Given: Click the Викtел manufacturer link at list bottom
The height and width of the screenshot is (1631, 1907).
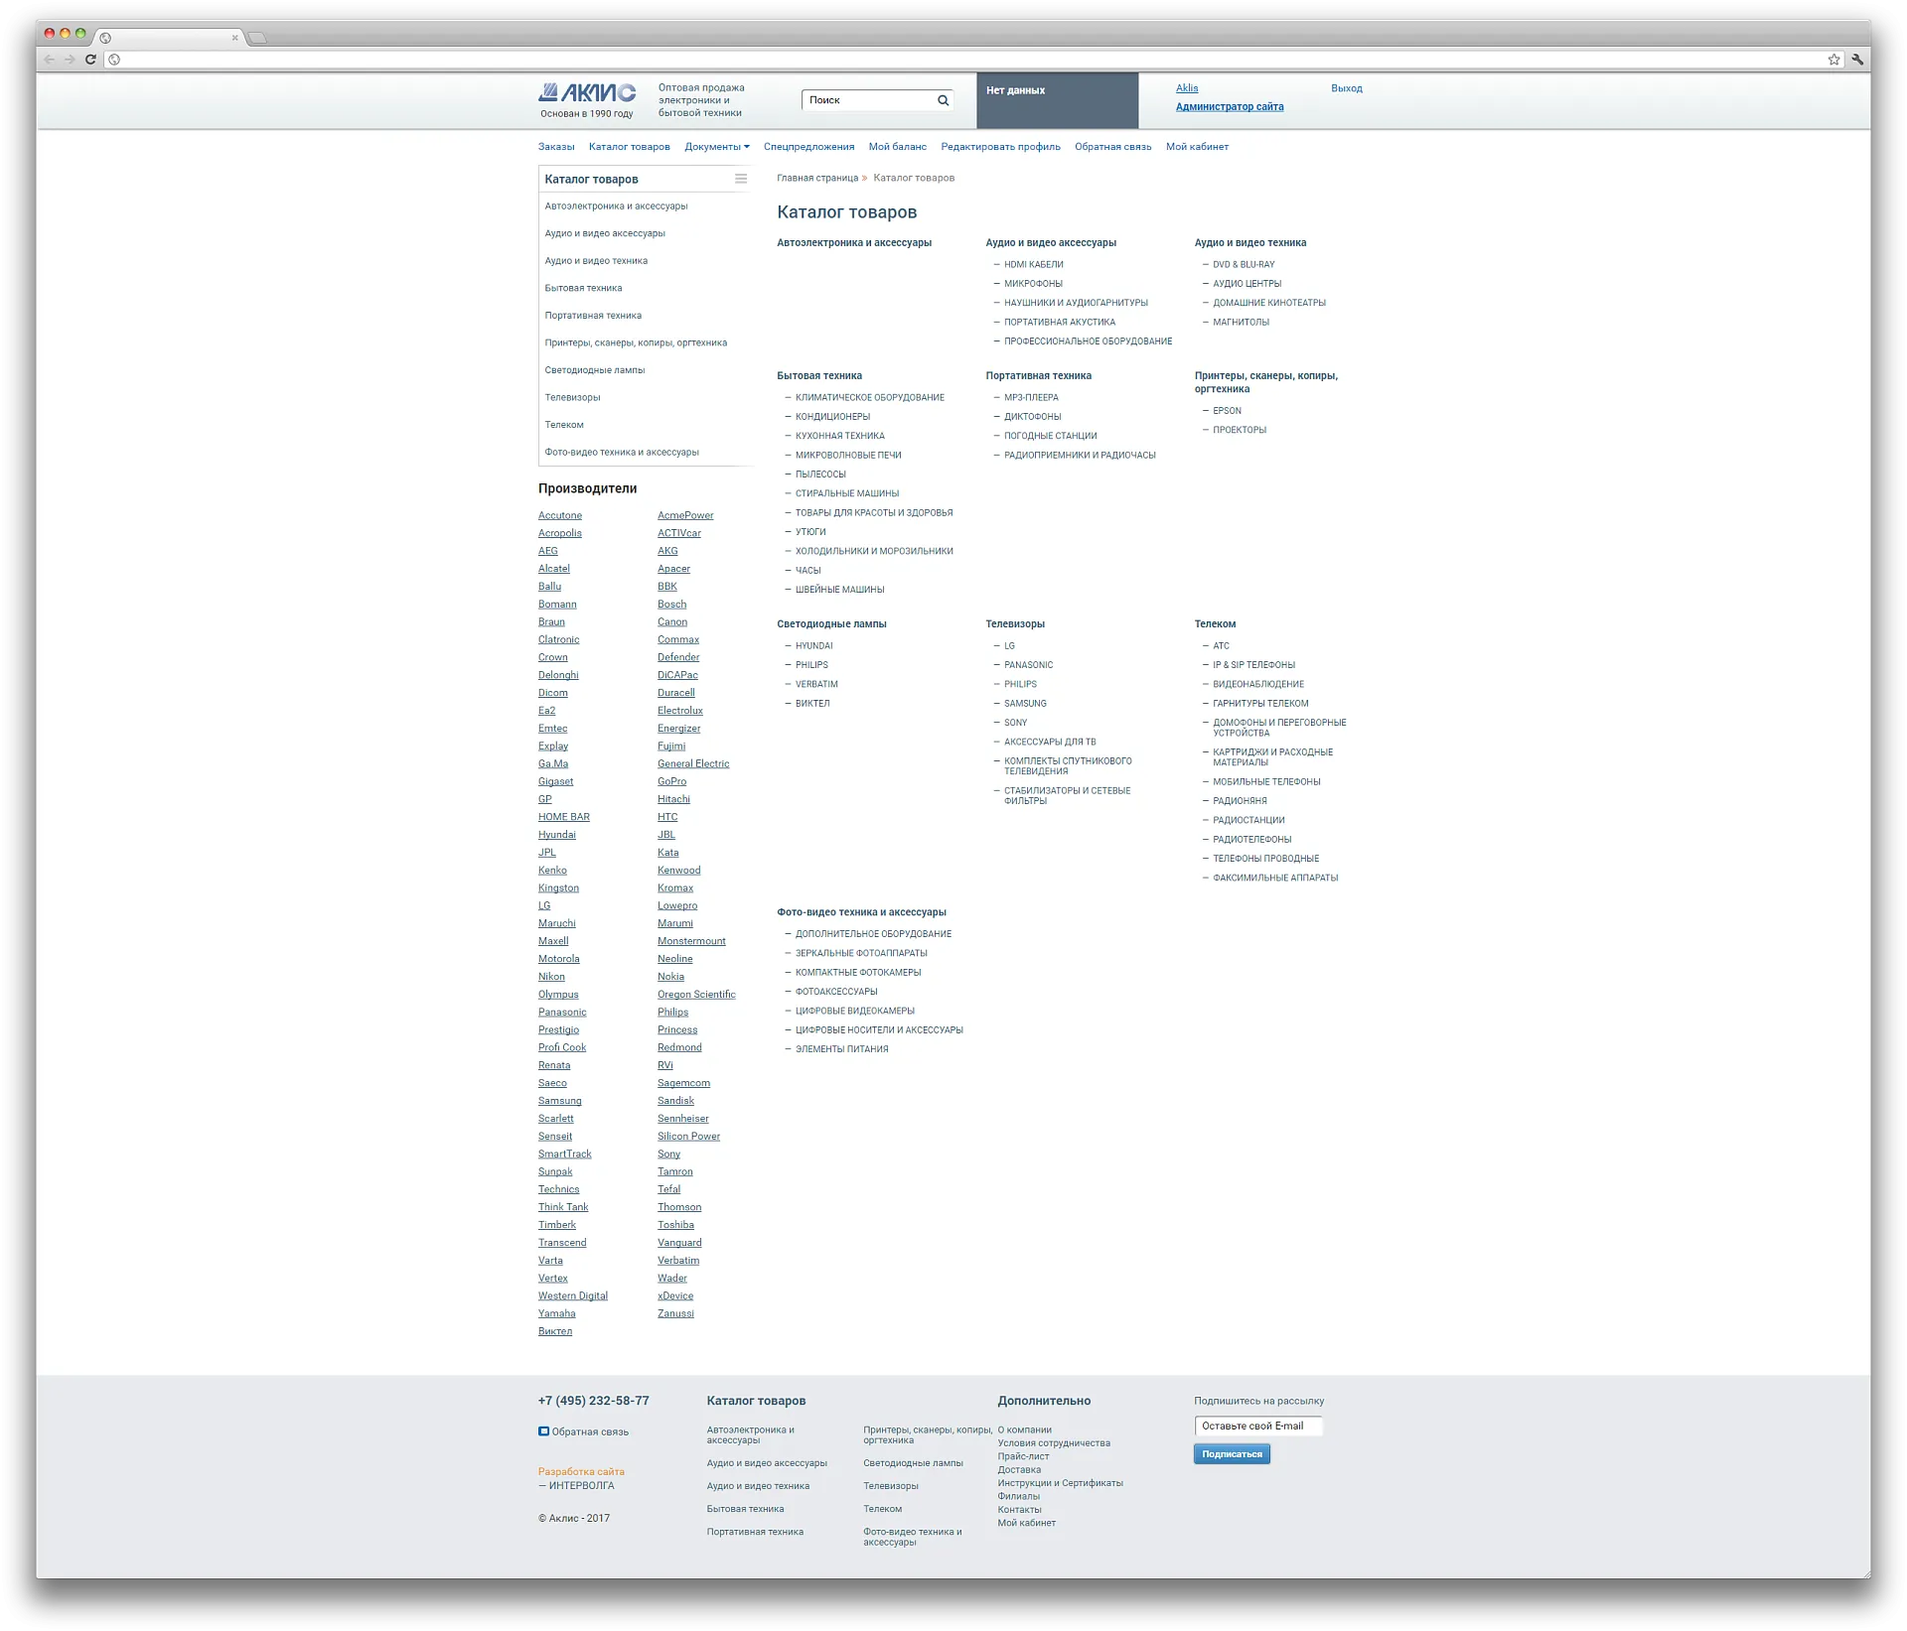Looking at the screenshot, I should pyautogui.click(x=555, y=1332).
